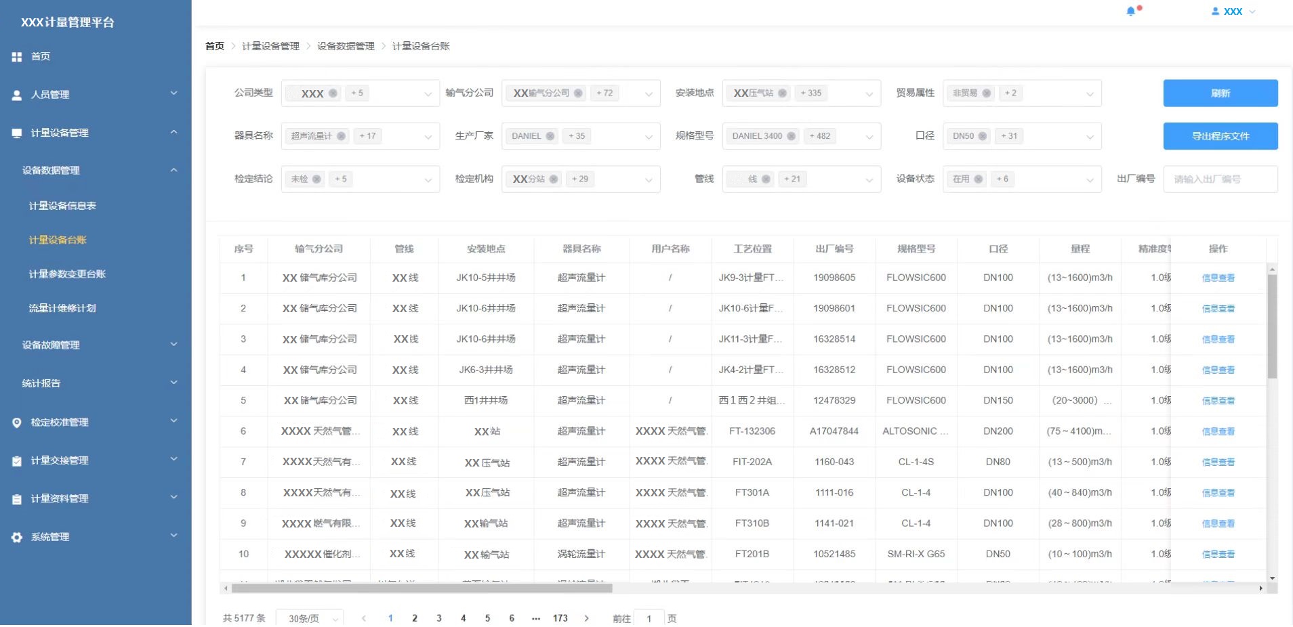Click the 刷新 button
Viewport: 1293px width, 627px height.
point(1220,93)
